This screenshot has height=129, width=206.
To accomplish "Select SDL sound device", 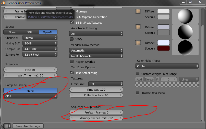I will pos(30,32).
